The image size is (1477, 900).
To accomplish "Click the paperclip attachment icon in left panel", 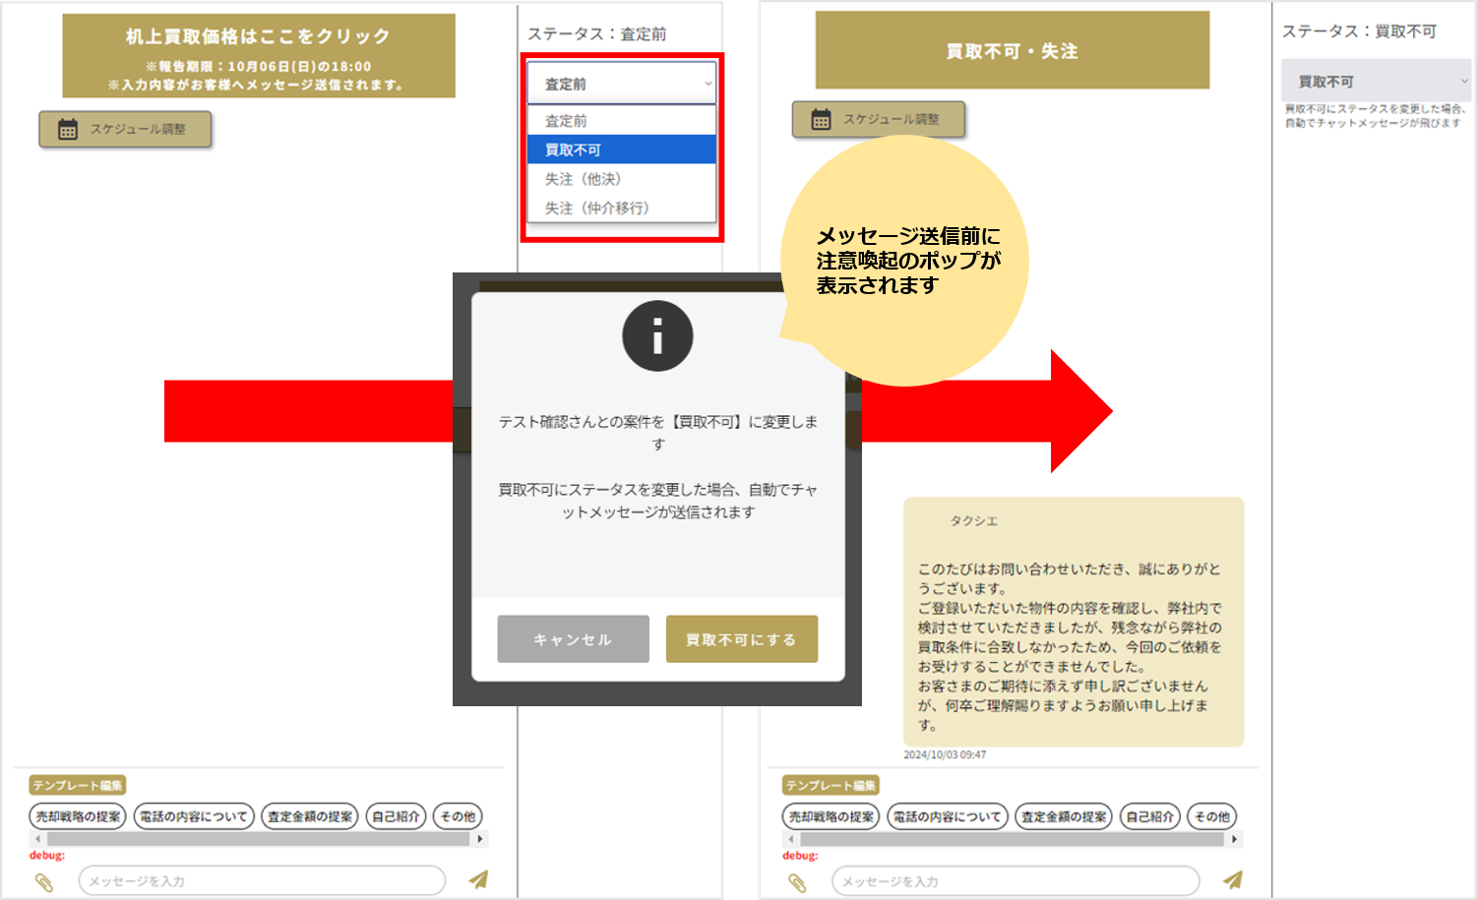I will coord(43,881).
